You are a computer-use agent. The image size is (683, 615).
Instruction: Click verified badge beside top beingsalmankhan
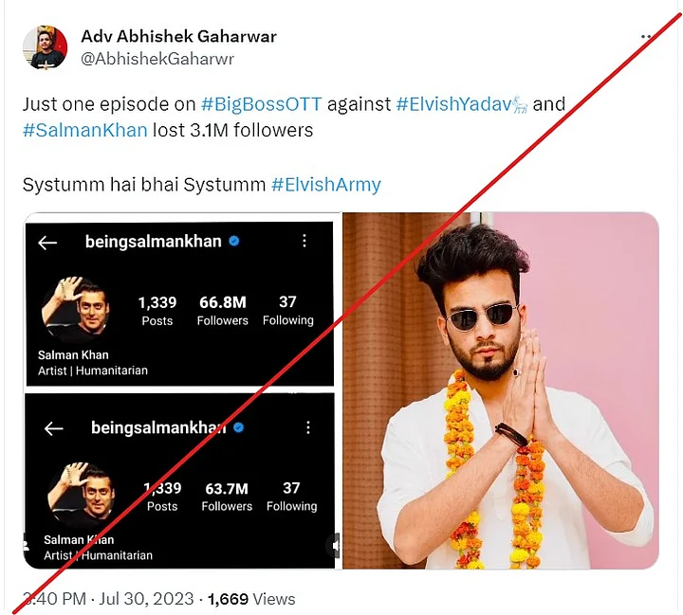234,241
